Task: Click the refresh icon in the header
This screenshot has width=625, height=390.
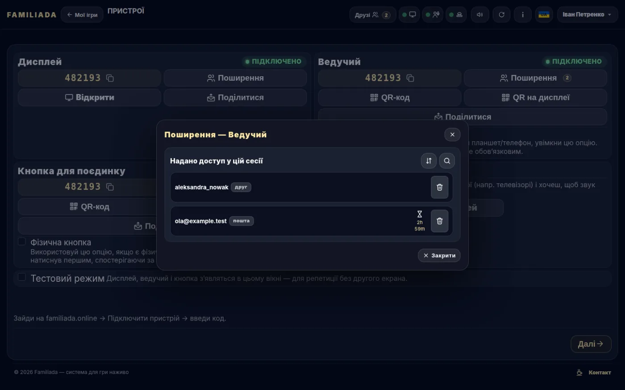Action: pos(501,15)
